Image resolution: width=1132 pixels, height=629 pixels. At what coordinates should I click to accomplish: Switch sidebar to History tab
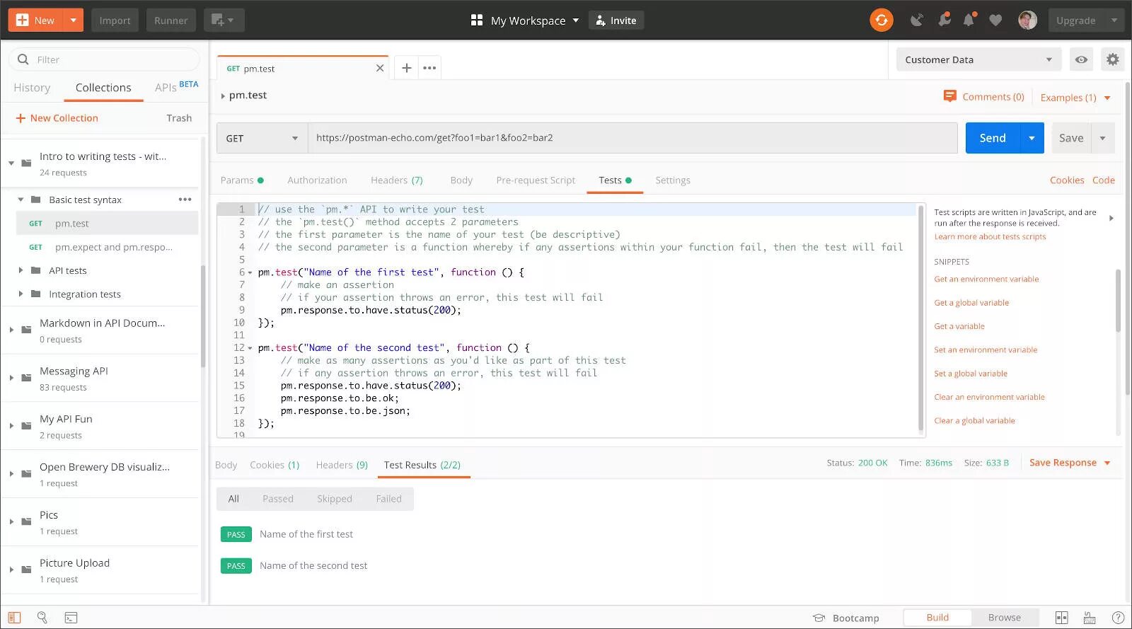click(x=32, y=88)
